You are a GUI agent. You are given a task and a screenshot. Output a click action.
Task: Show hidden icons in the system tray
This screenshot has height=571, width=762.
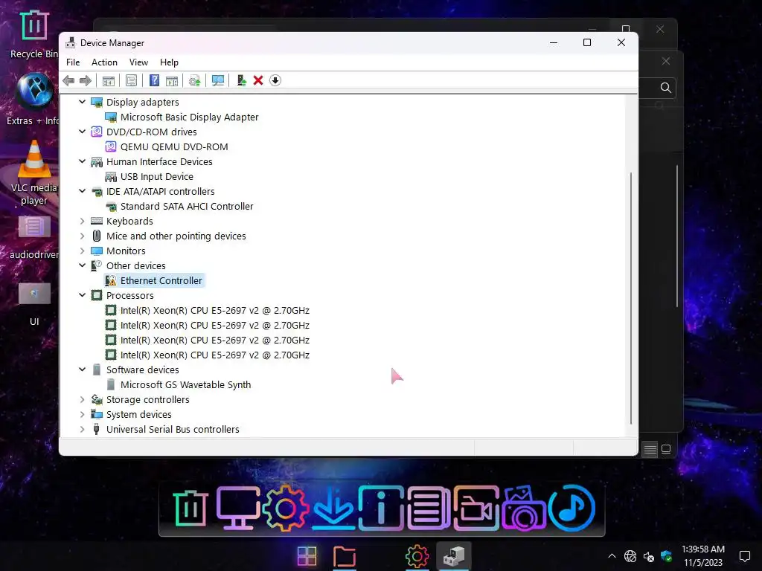612,556
